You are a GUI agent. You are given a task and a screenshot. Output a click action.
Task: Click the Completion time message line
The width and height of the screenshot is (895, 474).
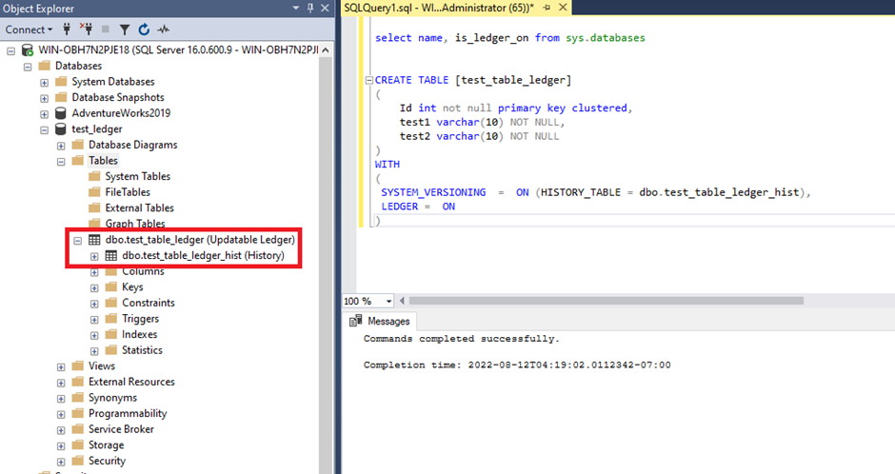click(x=517, y=365)
